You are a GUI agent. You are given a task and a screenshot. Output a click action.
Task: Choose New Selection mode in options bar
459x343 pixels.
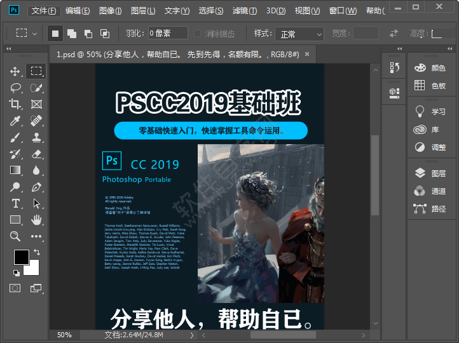point(55,34)
